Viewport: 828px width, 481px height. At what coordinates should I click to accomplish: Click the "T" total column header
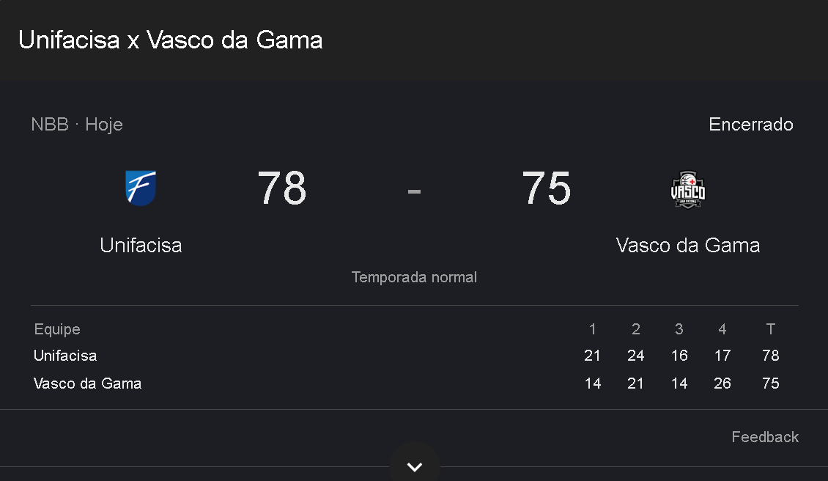(771, 329)
